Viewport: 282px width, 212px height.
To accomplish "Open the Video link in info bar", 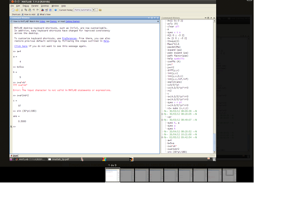I will 42,21.
